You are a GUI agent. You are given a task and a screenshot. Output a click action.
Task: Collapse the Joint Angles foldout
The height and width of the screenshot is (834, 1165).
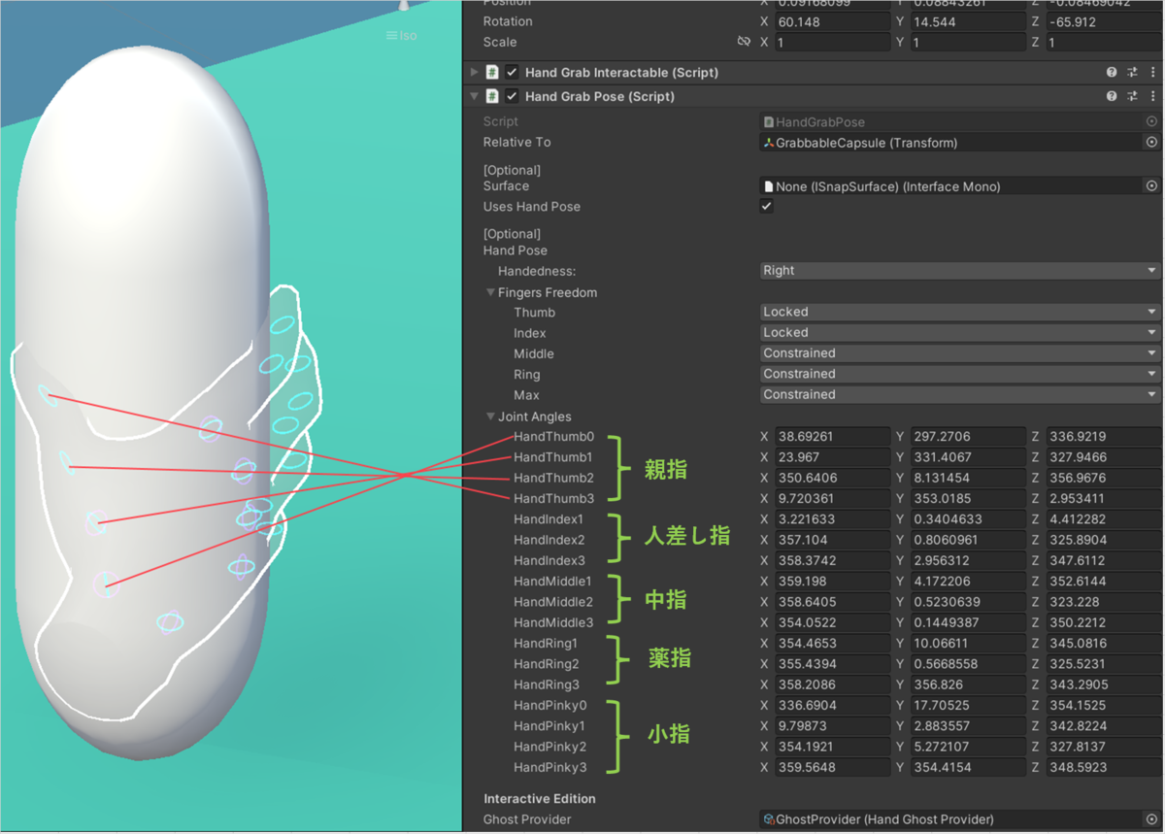(x=490, y=417)
